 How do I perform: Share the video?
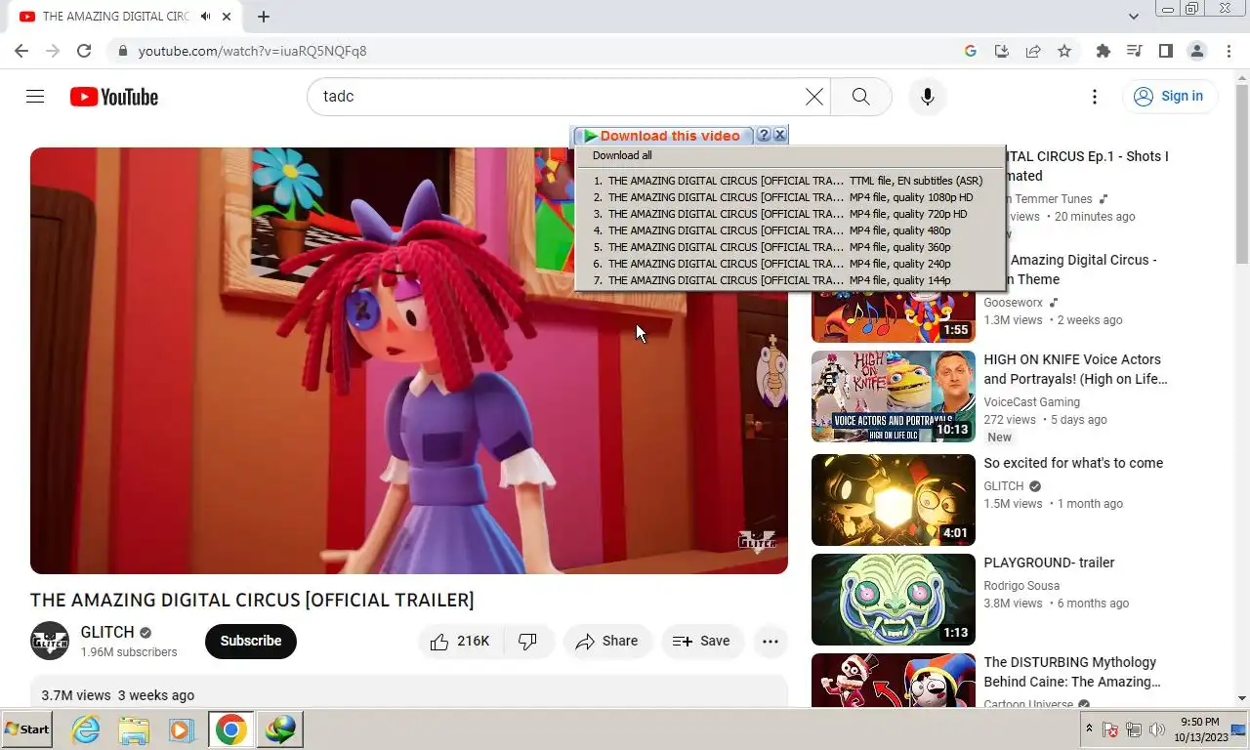[x=607, y=641]
